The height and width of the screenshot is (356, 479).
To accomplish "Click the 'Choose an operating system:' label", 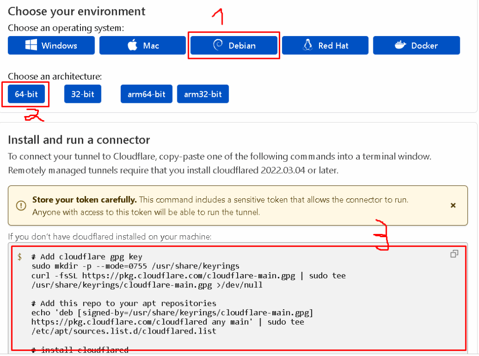I will click(66, 28).
